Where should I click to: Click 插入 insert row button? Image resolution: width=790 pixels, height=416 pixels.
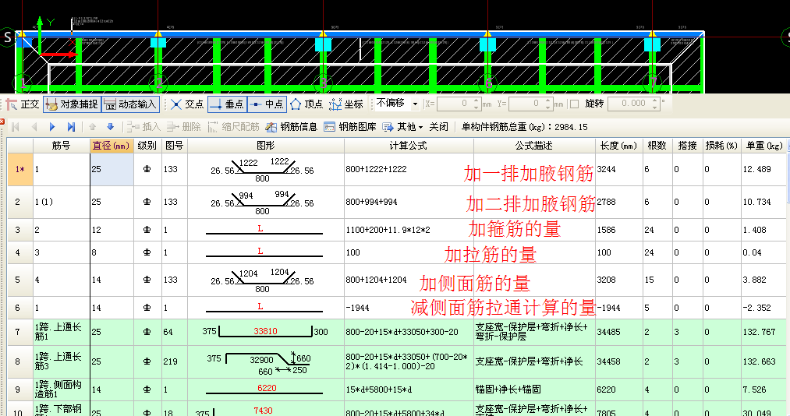(144, 127)
